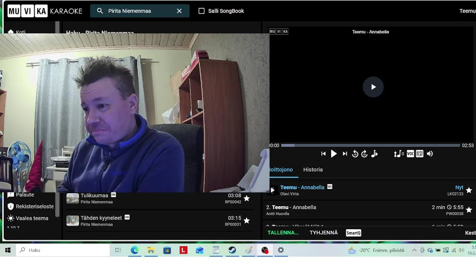Open Task View on the taskbar
The height and width of the screenshot is (267, 476).
[118, 250]
